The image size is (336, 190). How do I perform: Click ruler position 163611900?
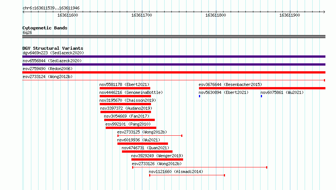[x=290, y=15]
